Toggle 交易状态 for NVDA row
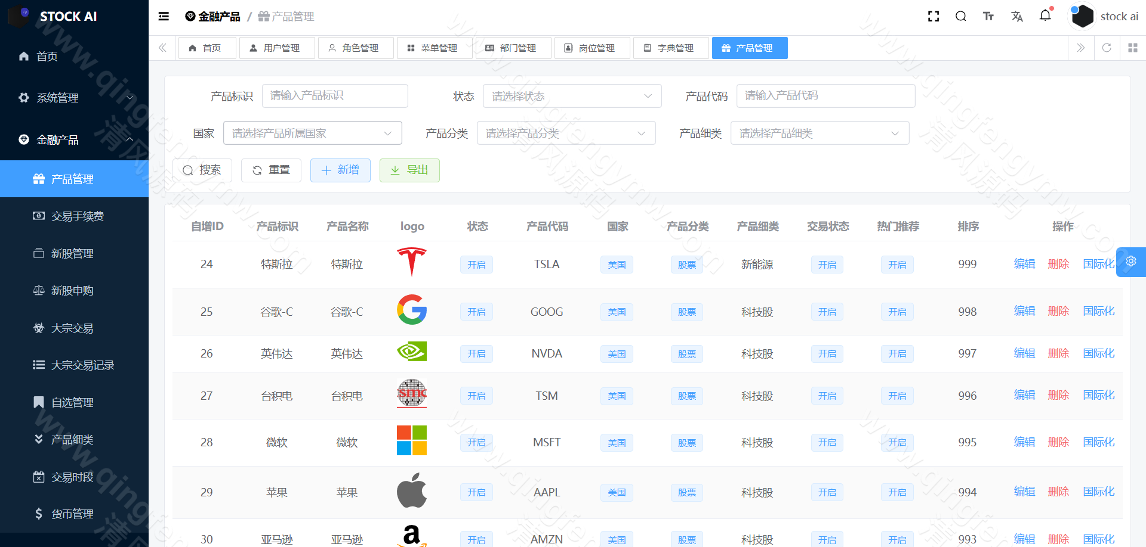This screenshot has height=547, width=1146. tap(827, 353)
